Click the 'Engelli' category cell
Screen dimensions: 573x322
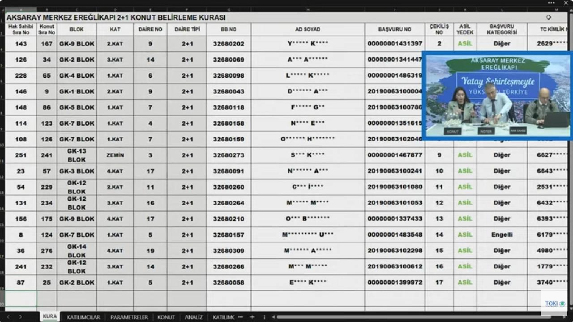502,235
